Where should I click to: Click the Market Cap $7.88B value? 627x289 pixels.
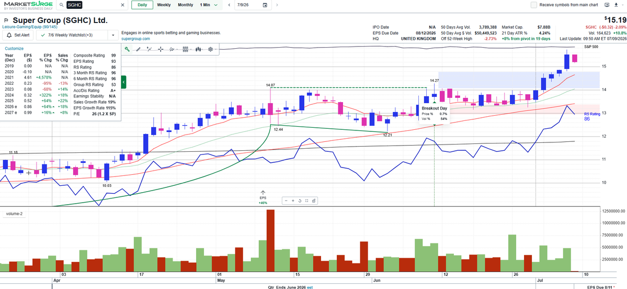pyautogui.click(x=543, y=27)
